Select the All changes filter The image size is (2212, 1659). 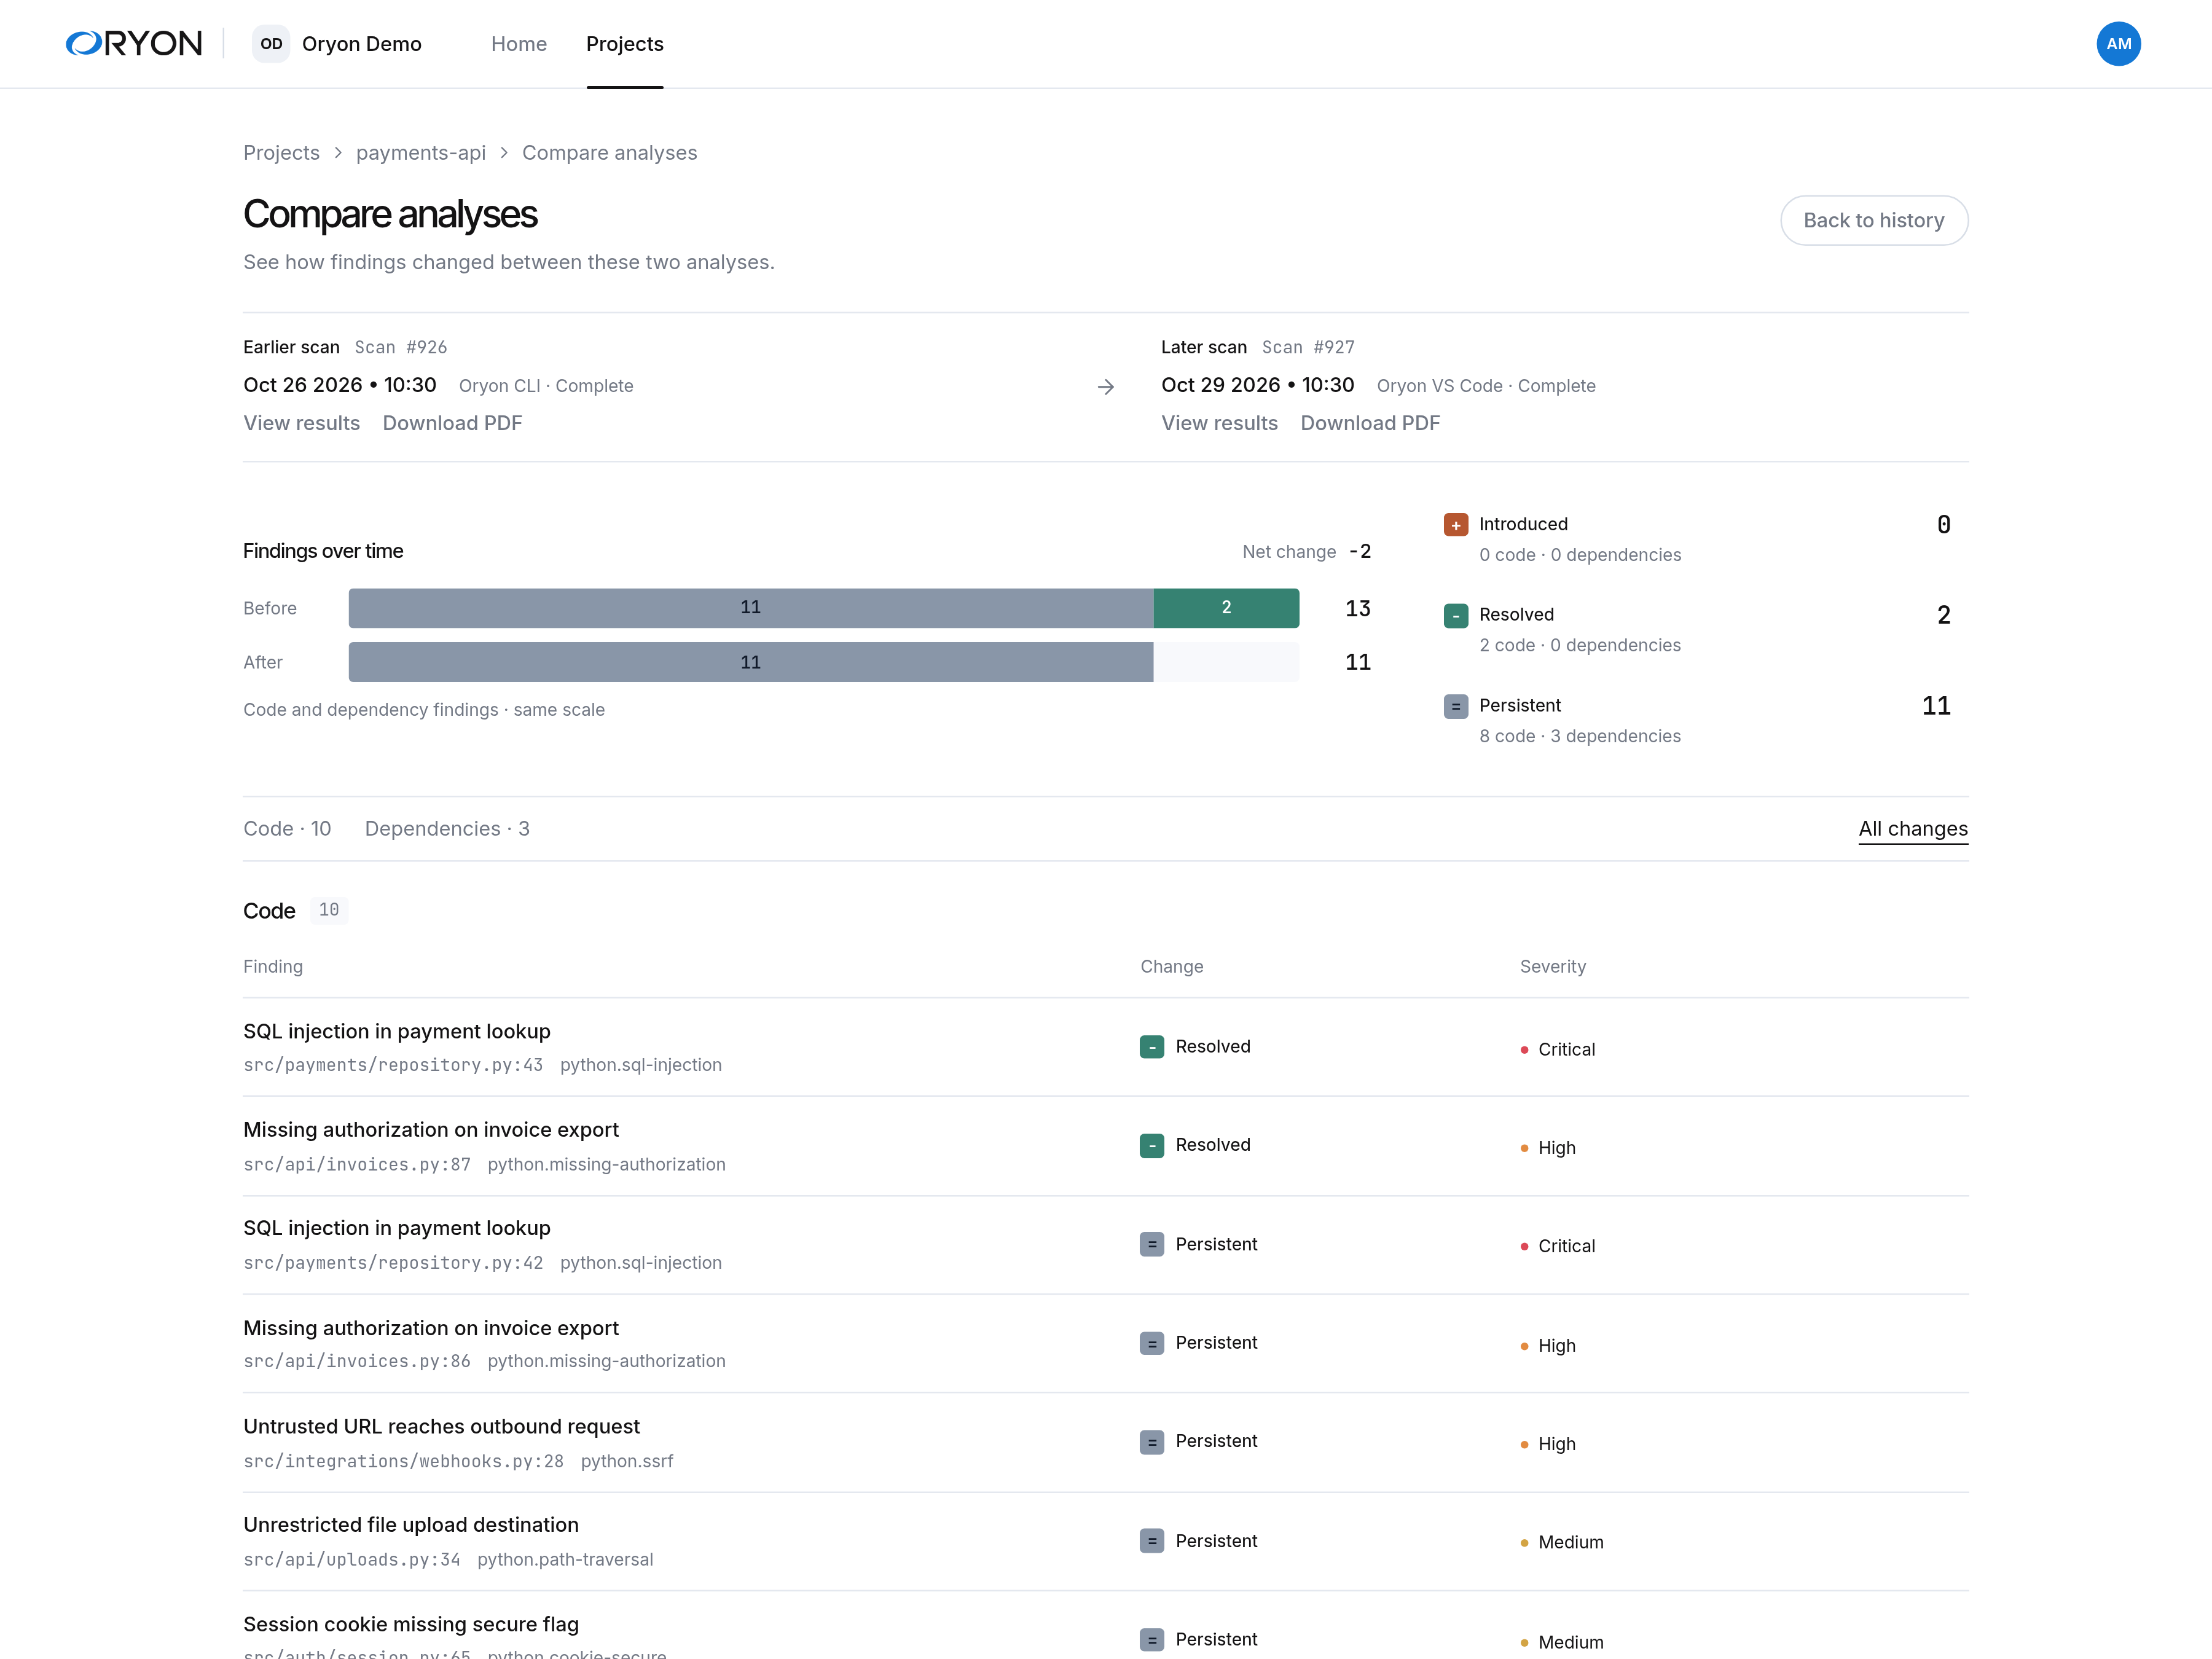(x=1913, y=829)
